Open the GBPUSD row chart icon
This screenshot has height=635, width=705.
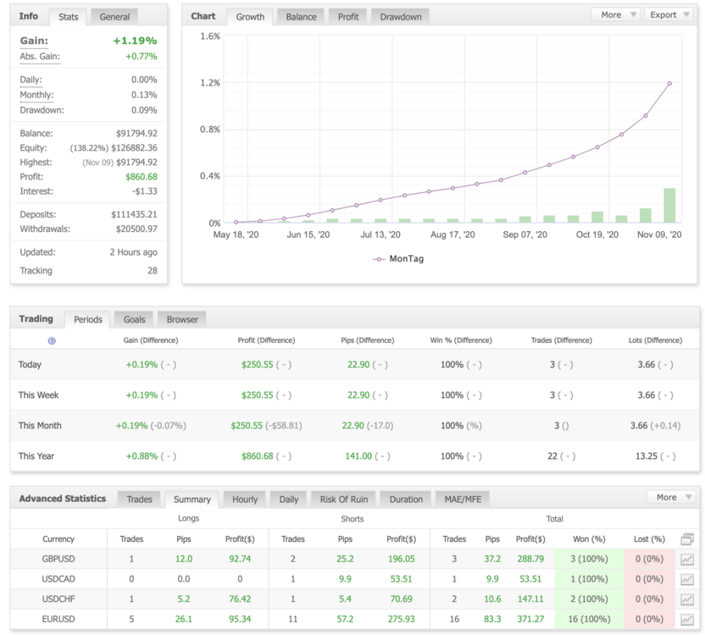point(686,559)
